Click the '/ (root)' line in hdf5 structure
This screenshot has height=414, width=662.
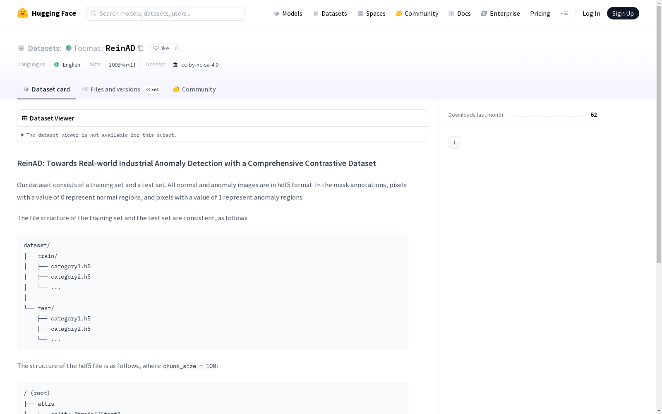(37, 393)
